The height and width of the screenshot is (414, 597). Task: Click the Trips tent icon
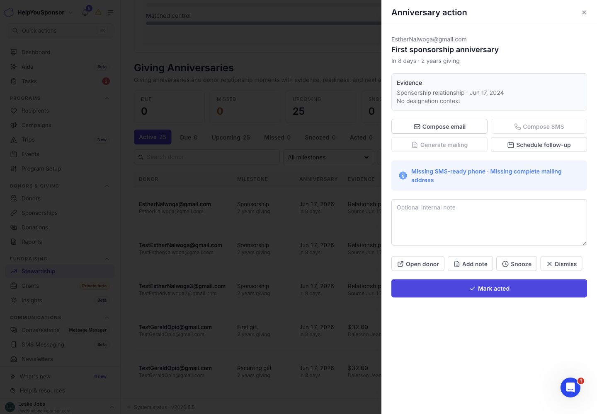(x=14, y=140)
